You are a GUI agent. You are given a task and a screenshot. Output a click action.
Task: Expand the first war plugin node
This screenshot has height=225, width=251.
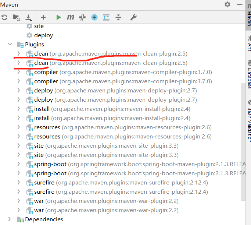(19, 201)
